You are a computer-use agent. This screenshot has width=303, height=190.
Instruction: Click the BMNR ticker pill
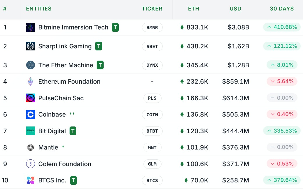coord(152,28)
